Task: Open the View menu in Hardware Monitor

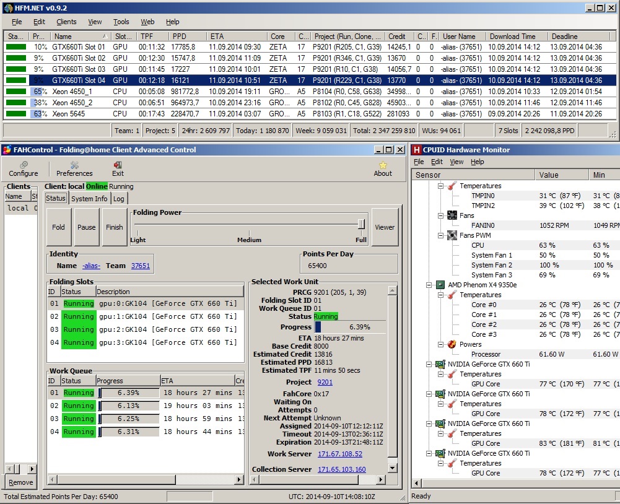Action: [456, 162]
